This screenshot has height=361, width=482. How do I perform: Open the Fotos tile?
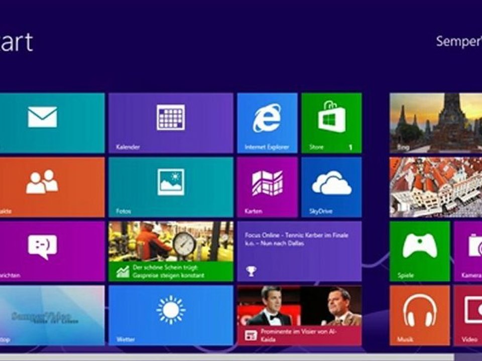click(x=171, y=187)
